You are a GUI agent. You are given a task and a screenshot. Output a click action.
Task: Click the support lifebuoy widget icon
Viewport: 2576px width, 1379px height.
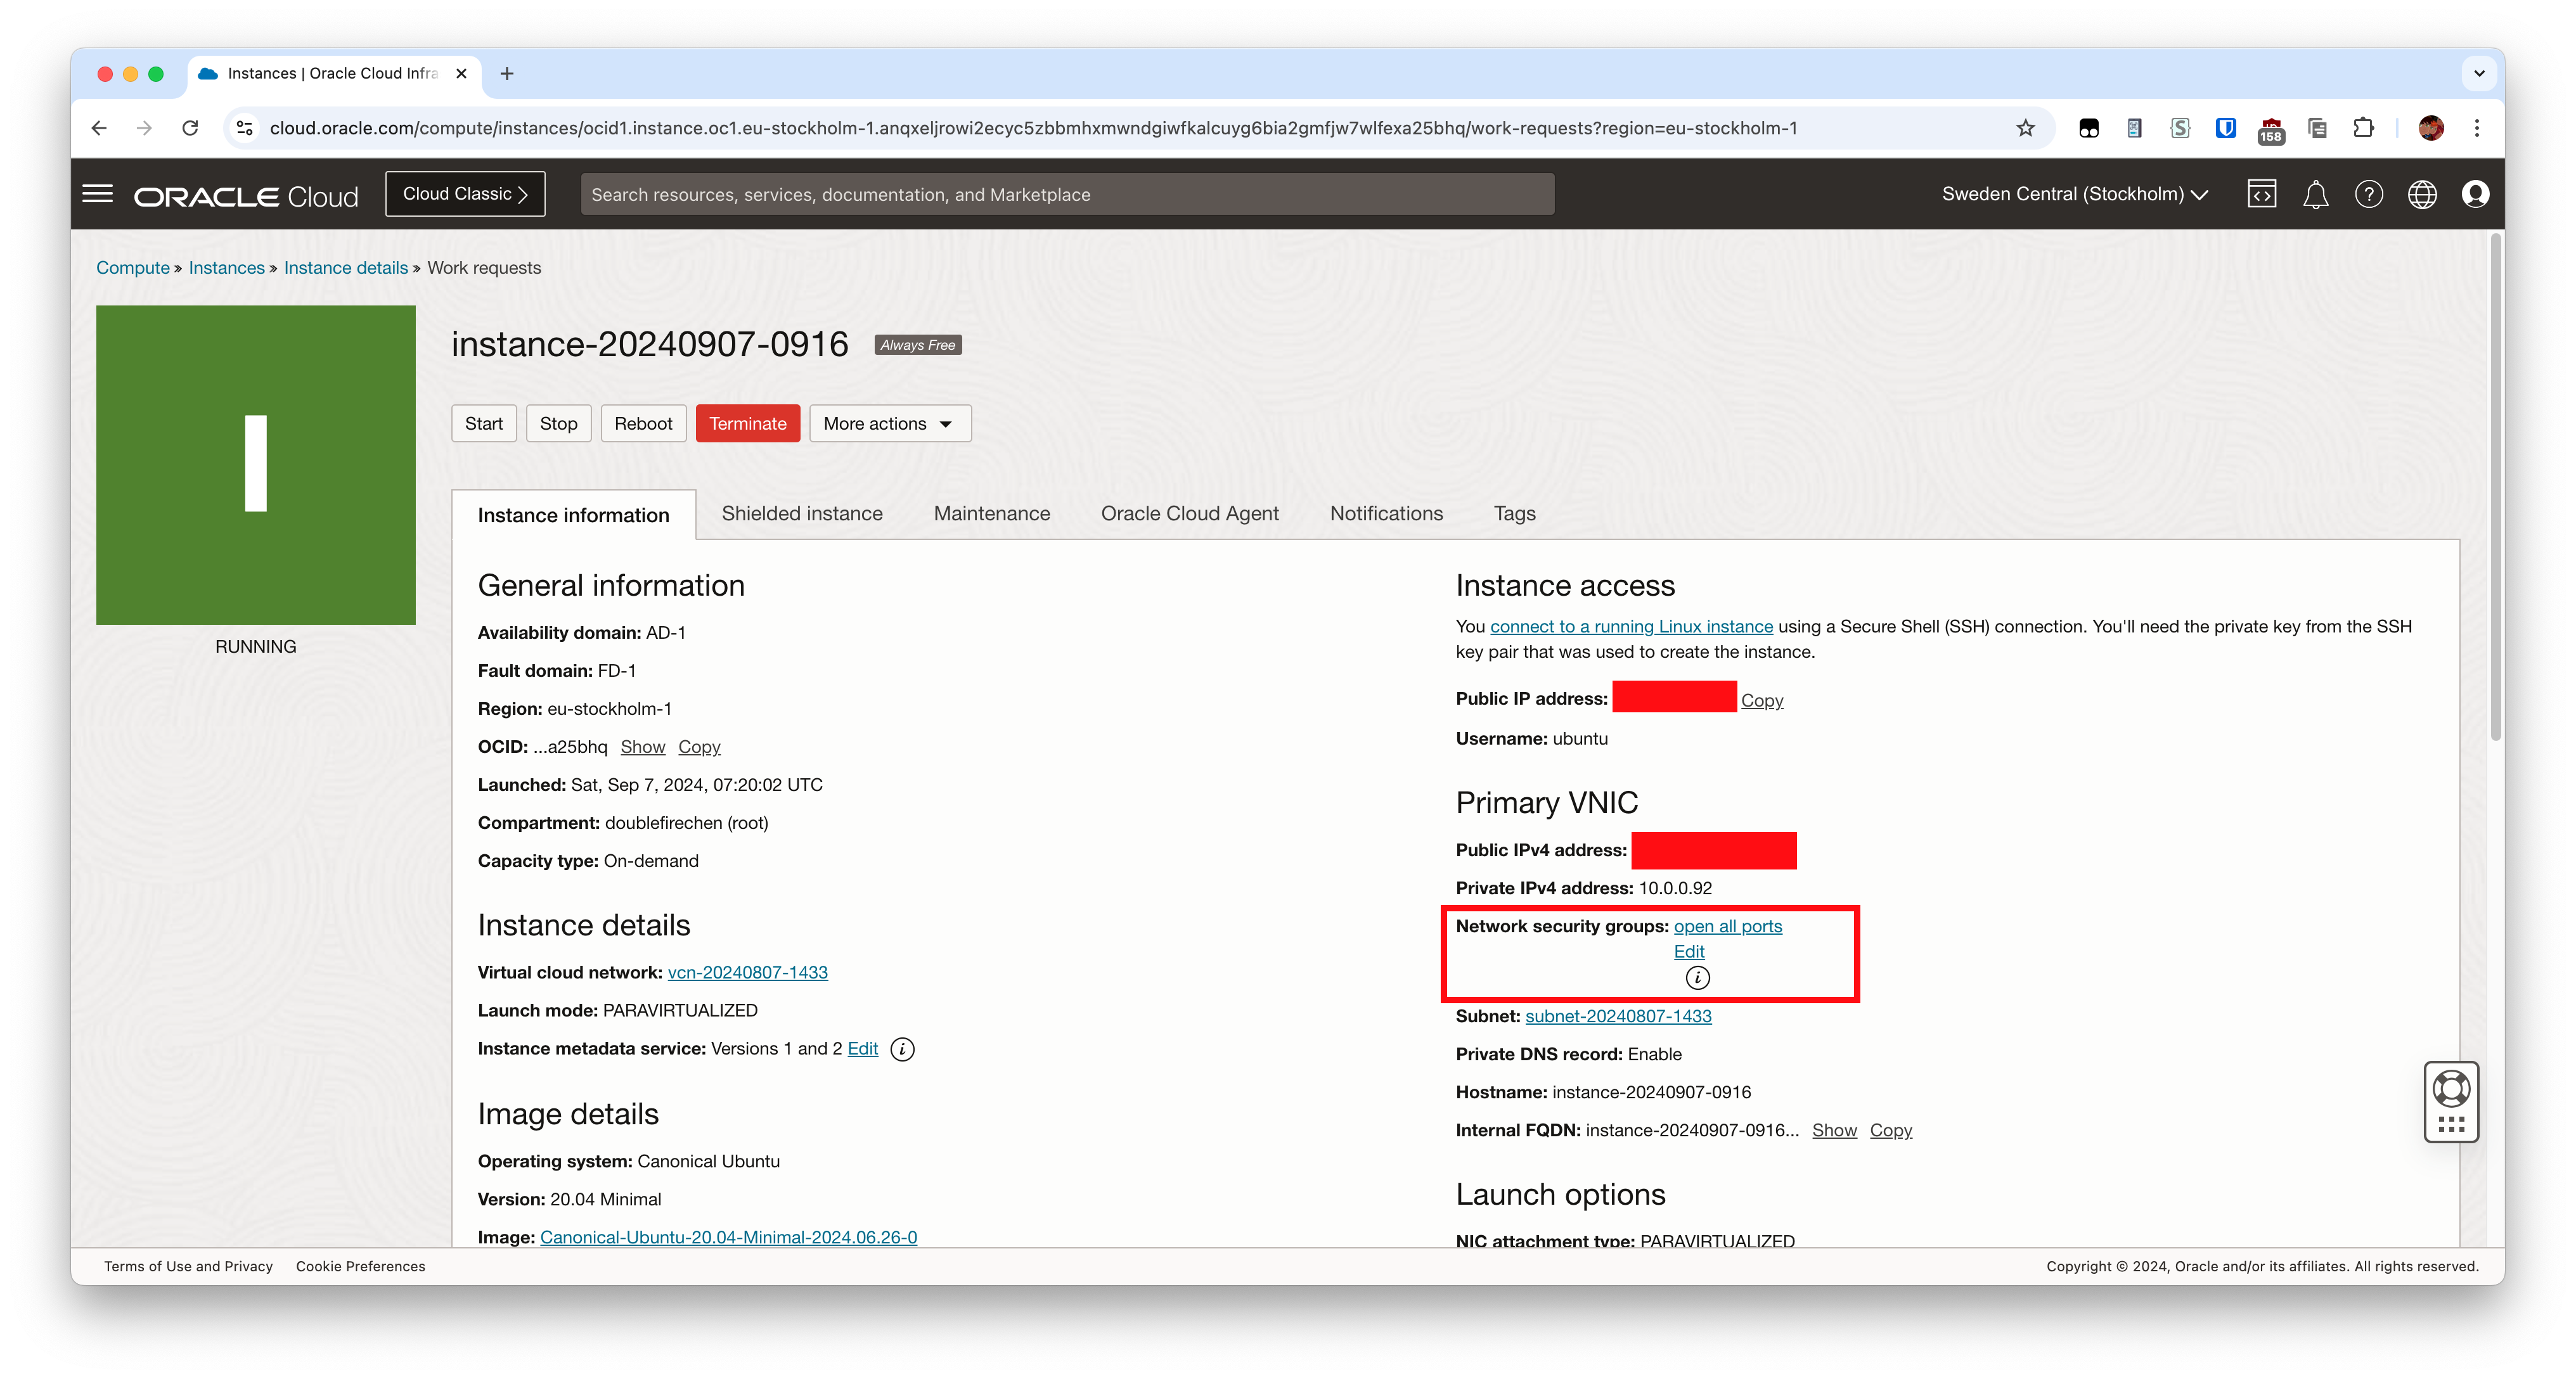click(2451, 1088)
